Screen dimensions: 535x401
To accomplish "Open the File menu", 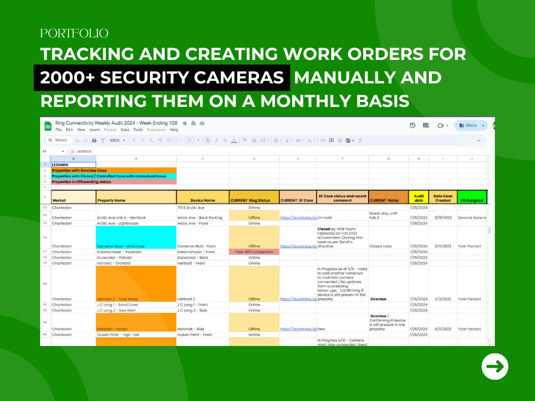I will [x=58, y=130].
